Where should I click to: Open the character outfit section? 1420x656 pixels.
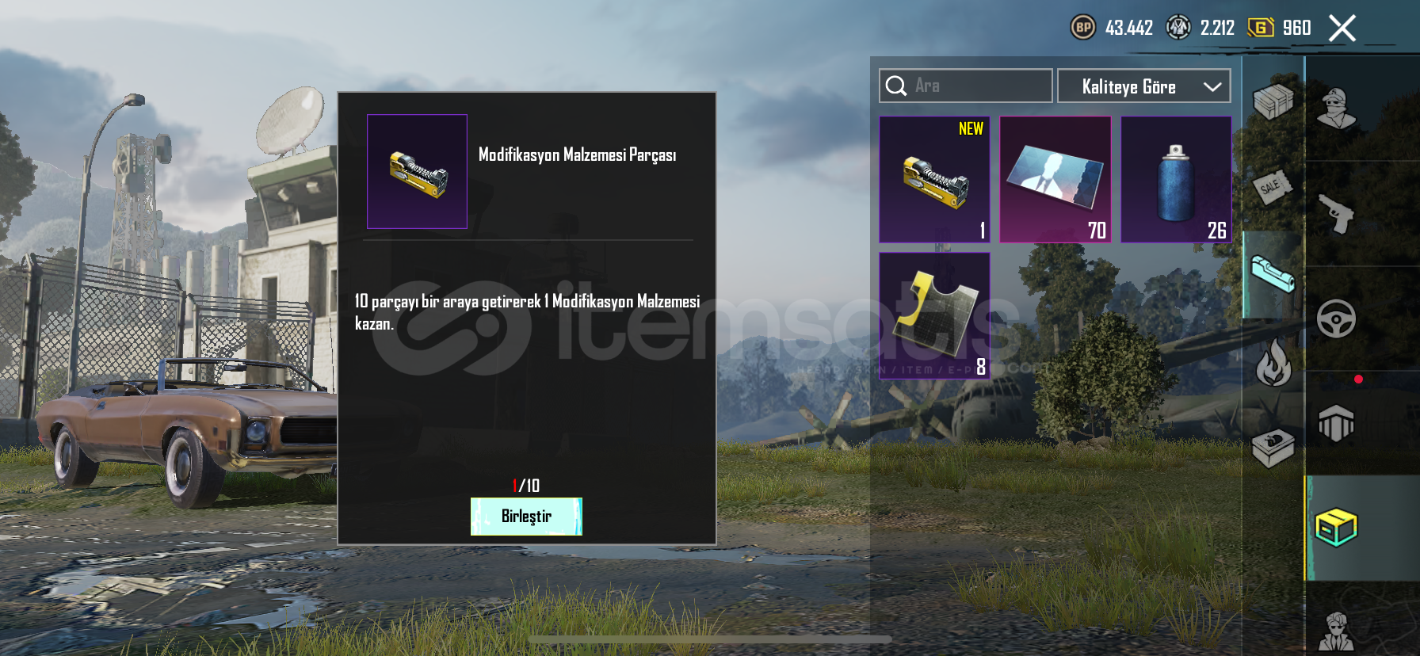click(x=1336, y=109)
